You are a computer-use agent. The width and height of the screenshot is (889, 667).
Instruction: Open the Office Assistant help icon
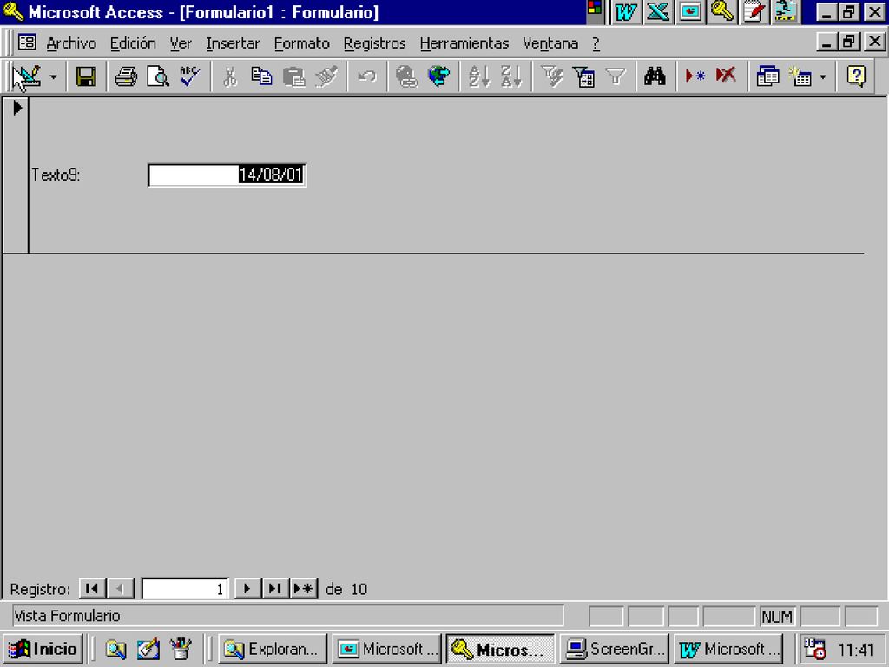pos(856,76)
